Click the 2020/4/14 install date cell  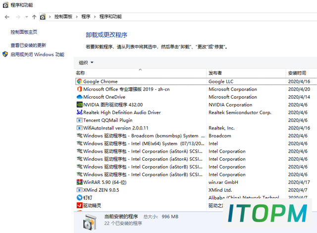coord(299,97)
